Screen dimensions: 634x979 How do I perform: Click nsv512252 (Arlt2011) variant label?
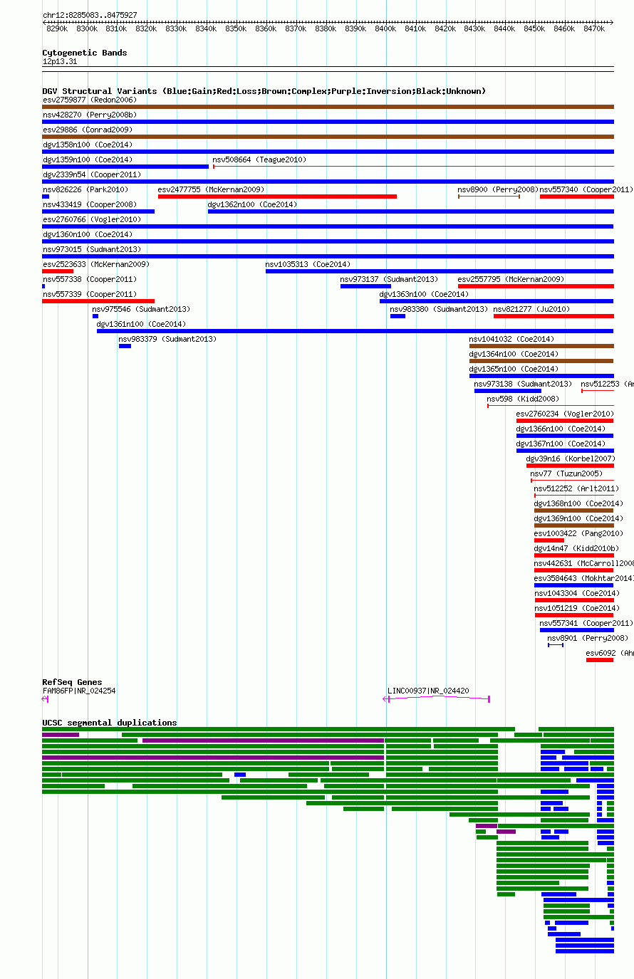coord(576,489)
